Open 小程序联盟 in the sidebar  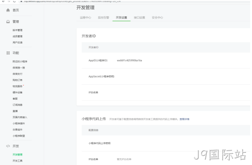pos(19,136)
